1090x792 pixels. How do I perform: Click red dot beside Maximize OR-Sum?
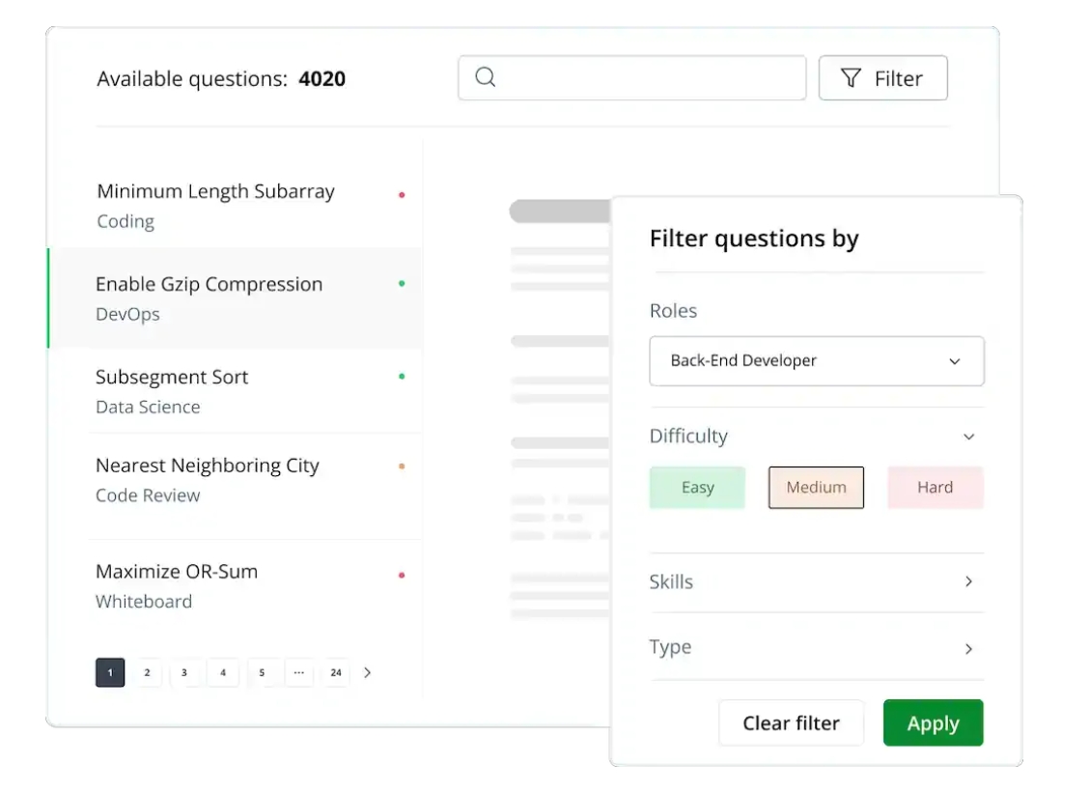click(x=402, y=576)
